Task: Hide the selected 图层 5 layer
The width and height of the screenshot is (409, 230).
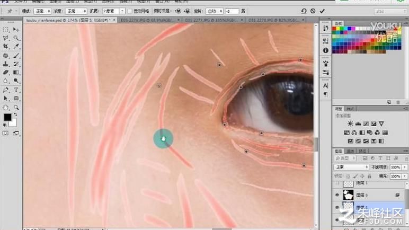Action: point(337,207)
